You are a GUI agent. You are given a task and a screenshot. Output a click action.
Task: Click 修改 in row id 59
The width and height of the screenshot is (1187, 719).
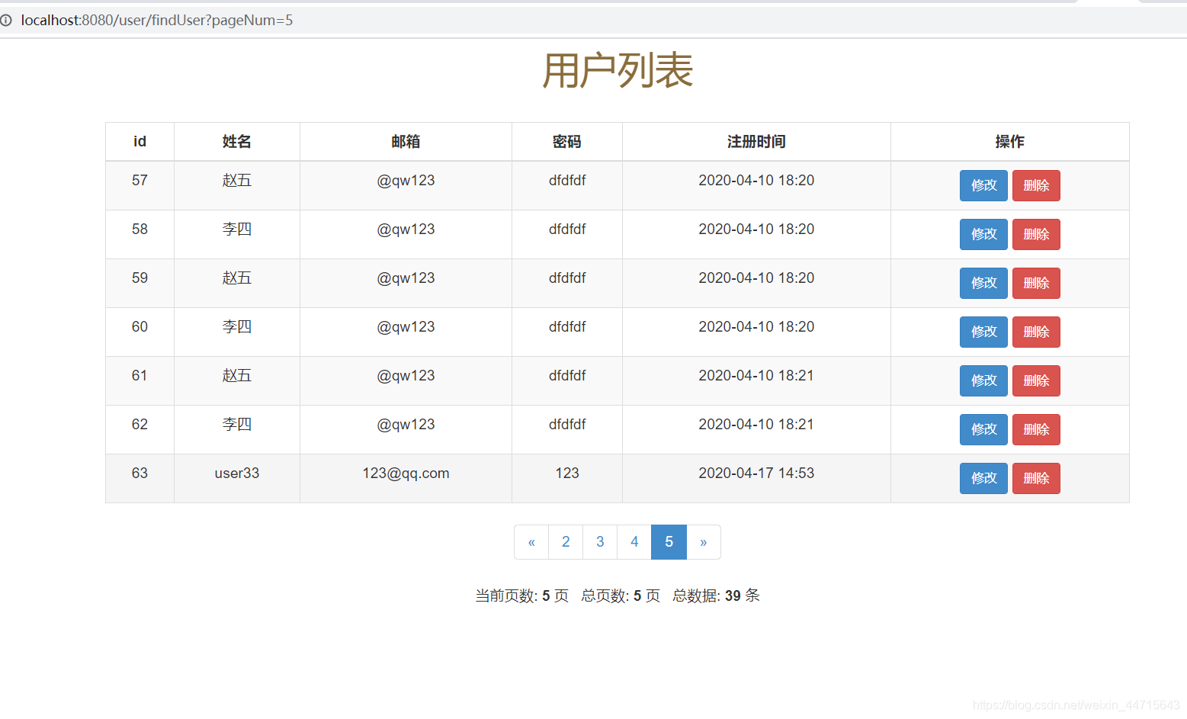click(983, 283)
